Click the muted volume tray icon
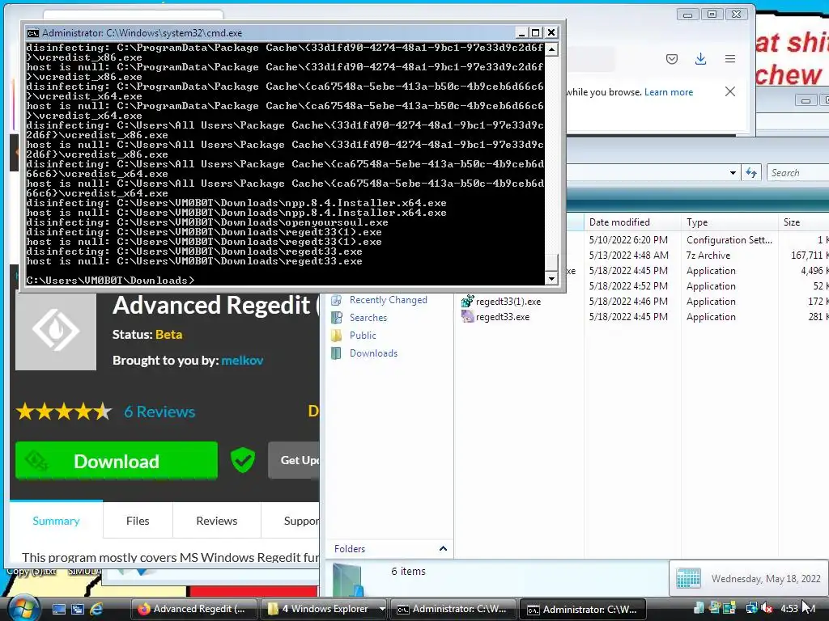 pos(767,609)
